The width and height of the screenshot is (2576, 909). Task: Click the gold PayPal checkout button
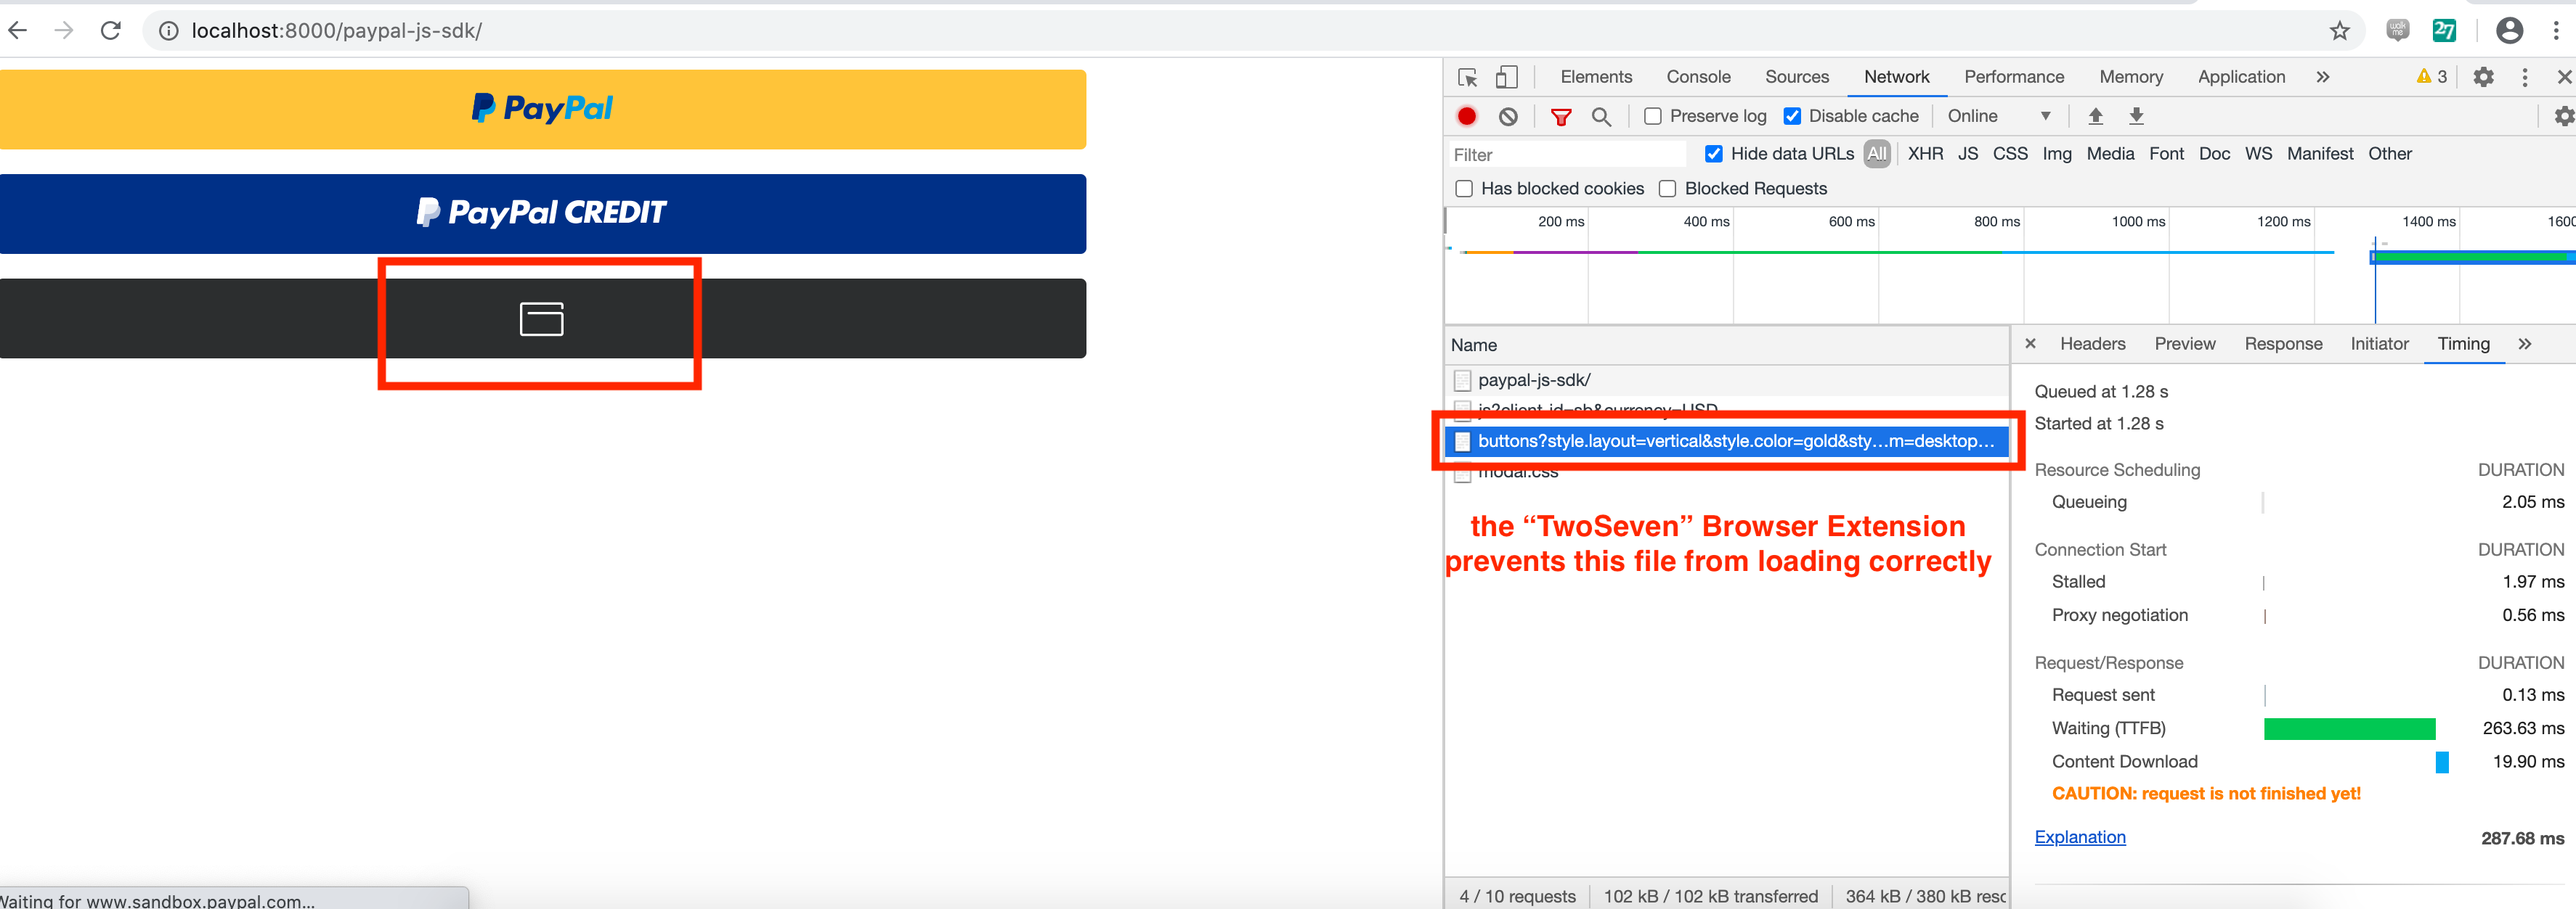point(542,109)
